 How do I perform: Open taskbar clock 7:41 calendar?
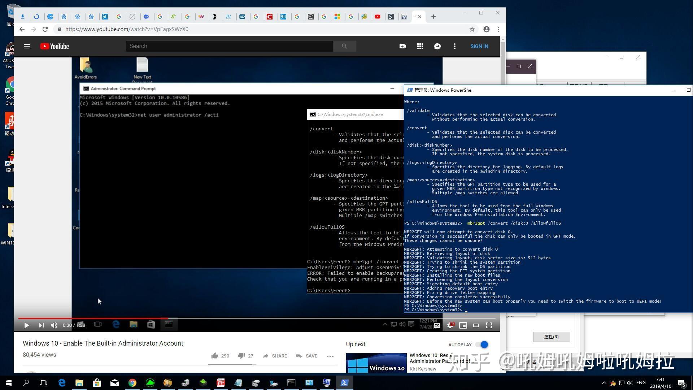661,383
